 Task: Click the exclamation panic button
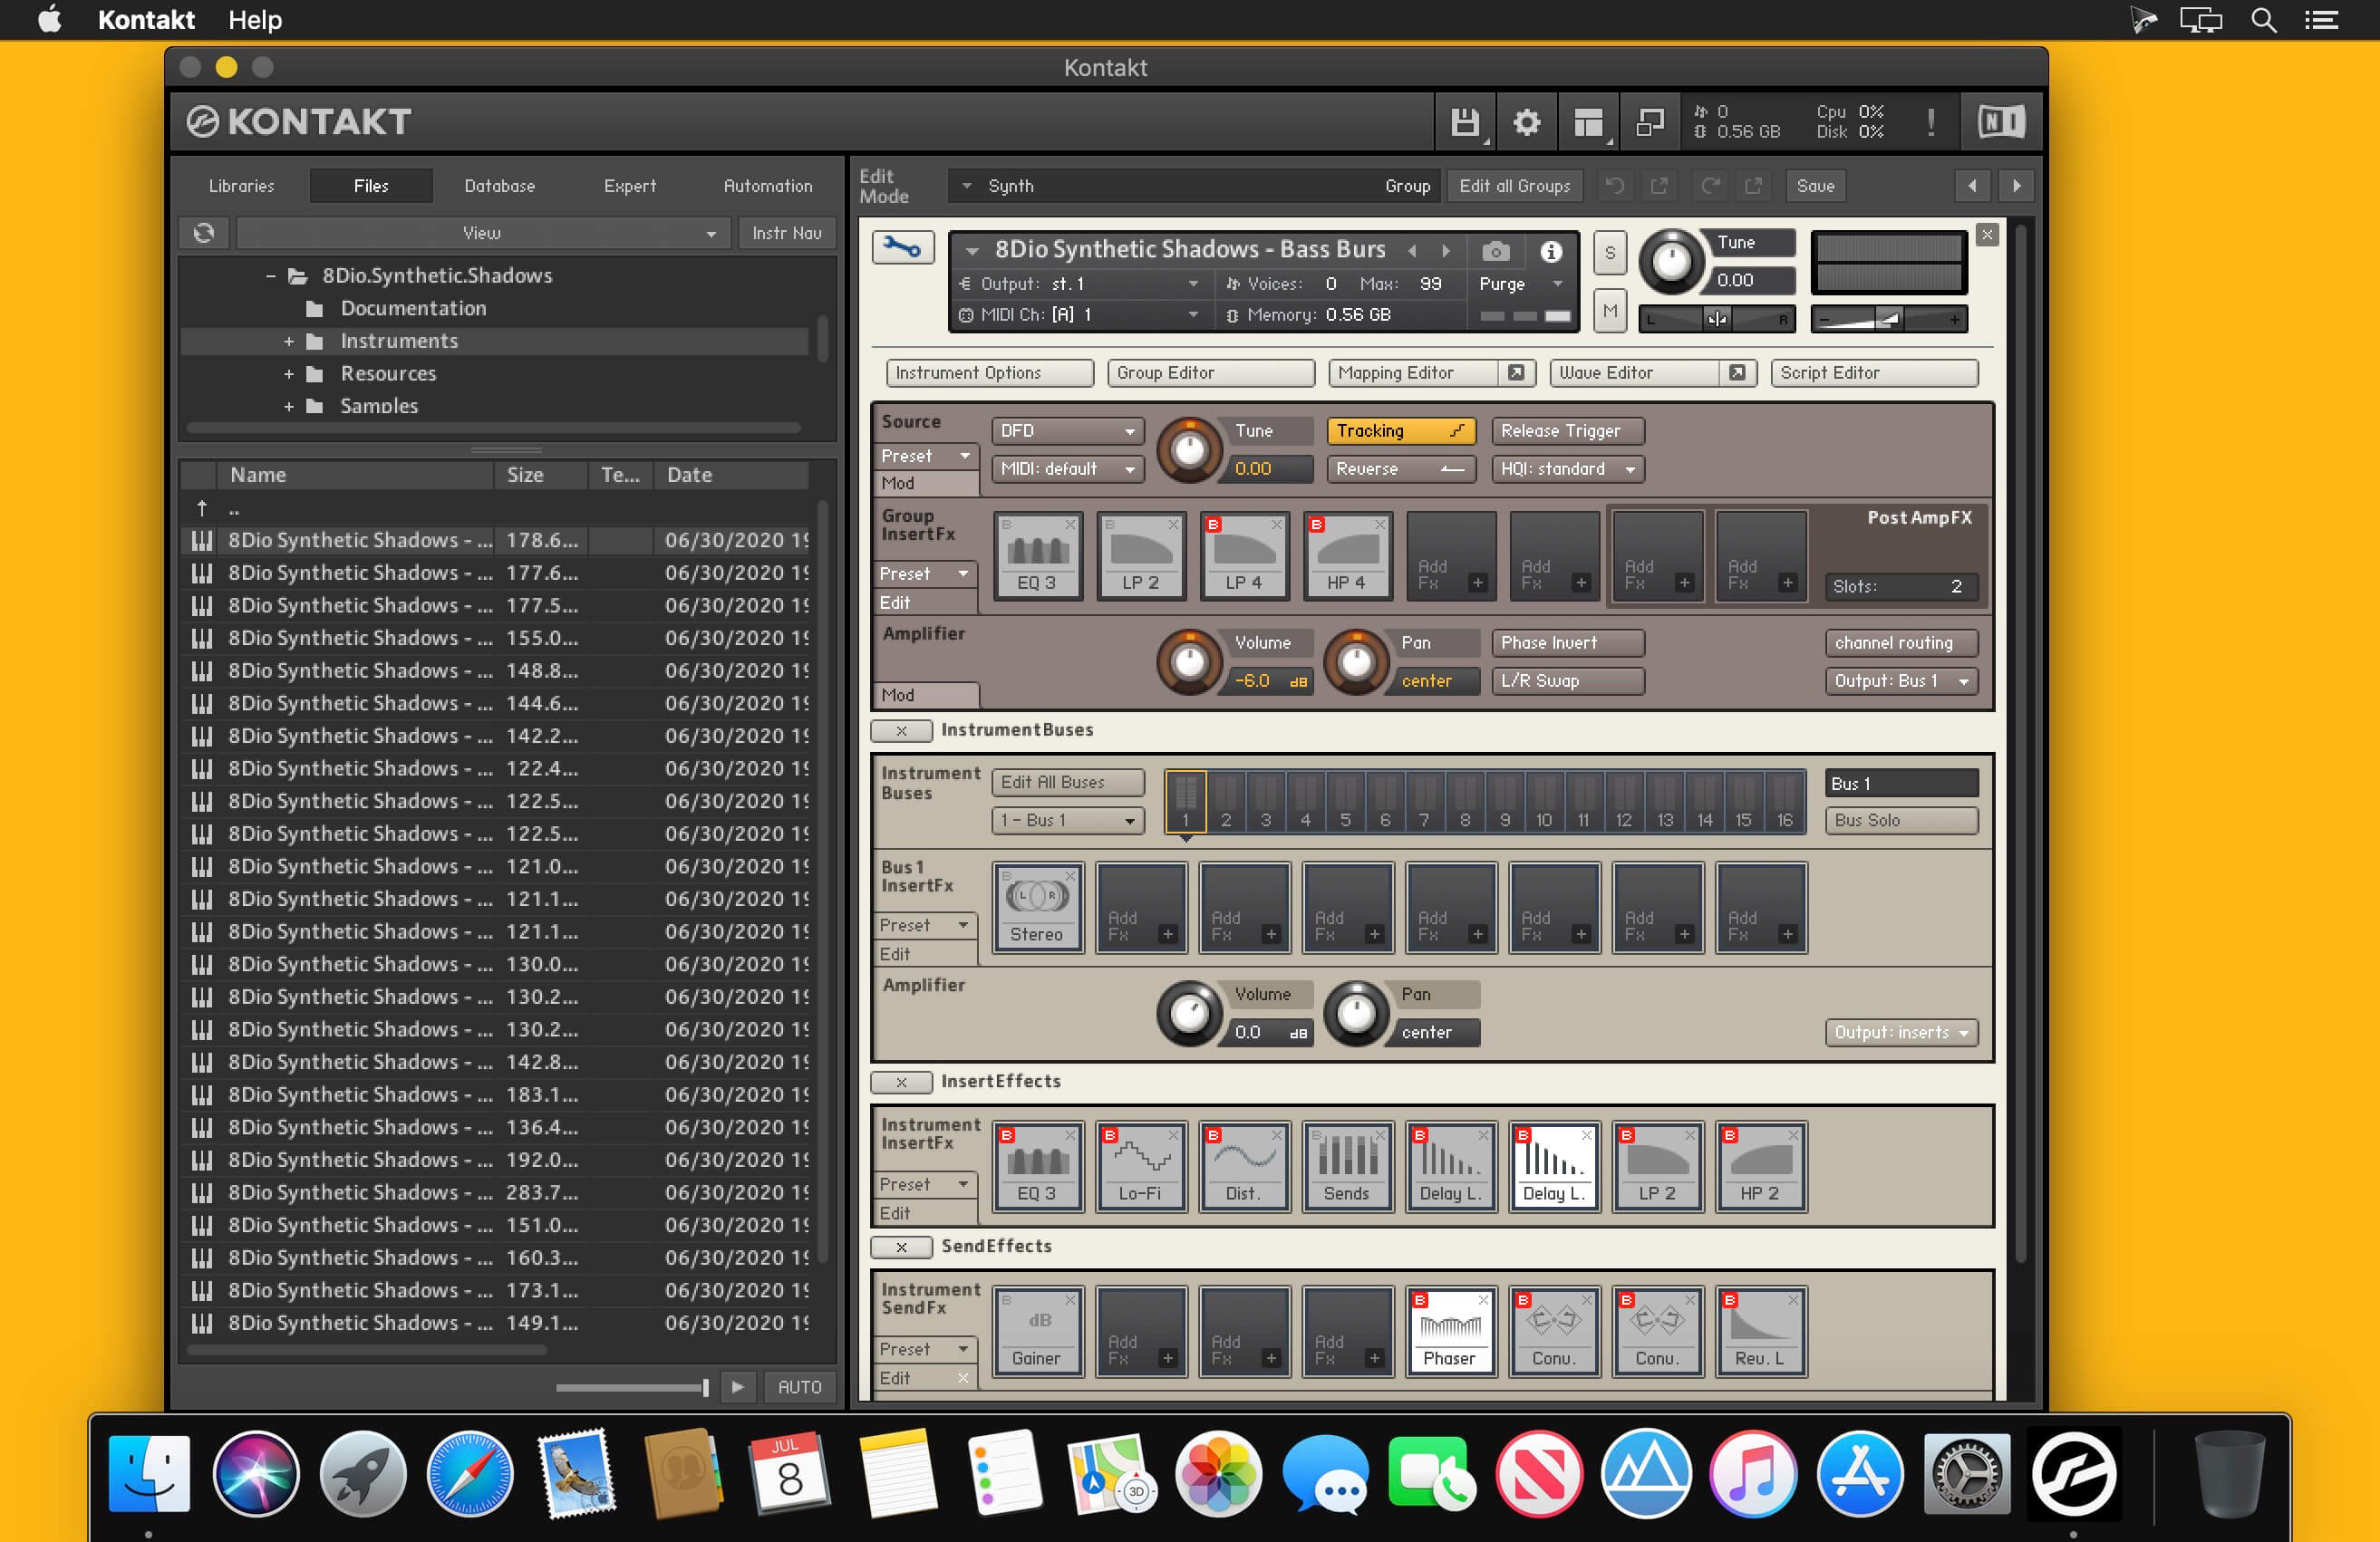pos(1930,122)
